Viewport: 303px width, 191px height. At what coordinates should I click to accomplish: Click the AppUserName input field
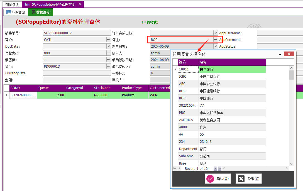(x=280, y=33)
